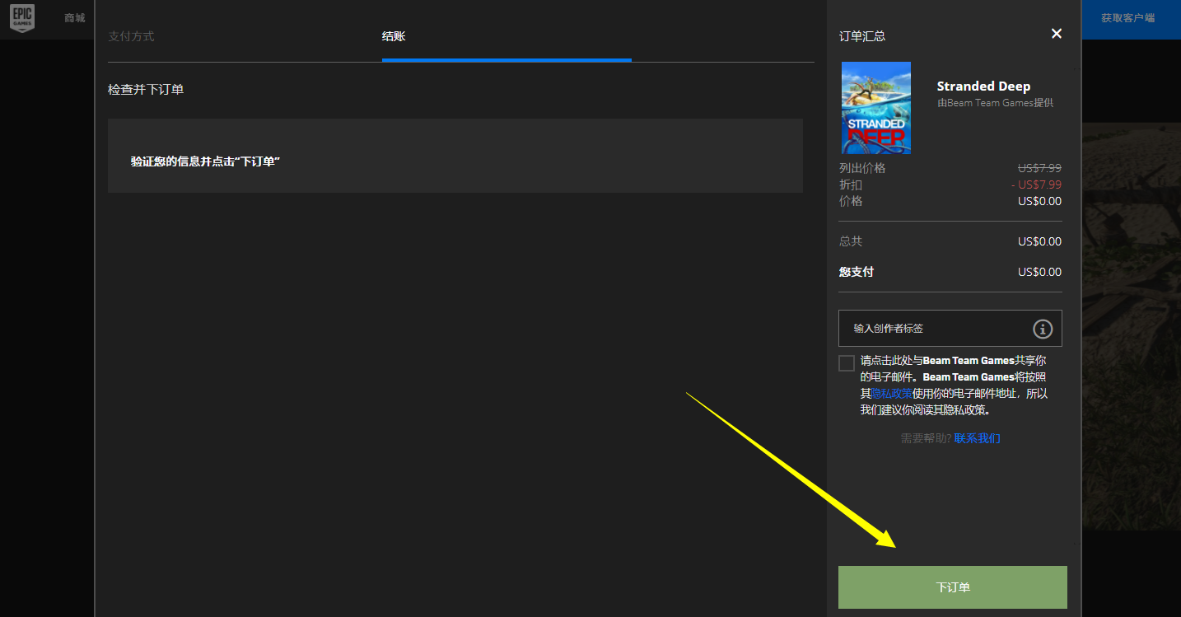Switch to the 结账 tab
1181x617 pixels.
tap(394, 36)
